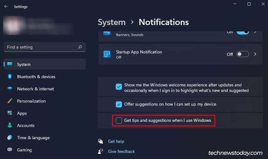Enable Get tips and suggestions checkbox
The width and height of the screenshot is (268, 159).
coord(119,120)
